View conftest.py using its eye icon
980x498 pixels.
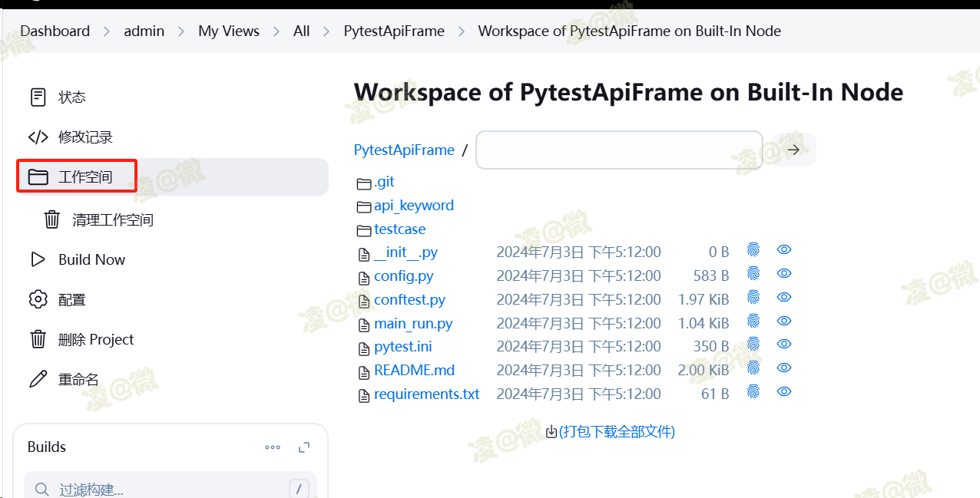pos(783,298)
